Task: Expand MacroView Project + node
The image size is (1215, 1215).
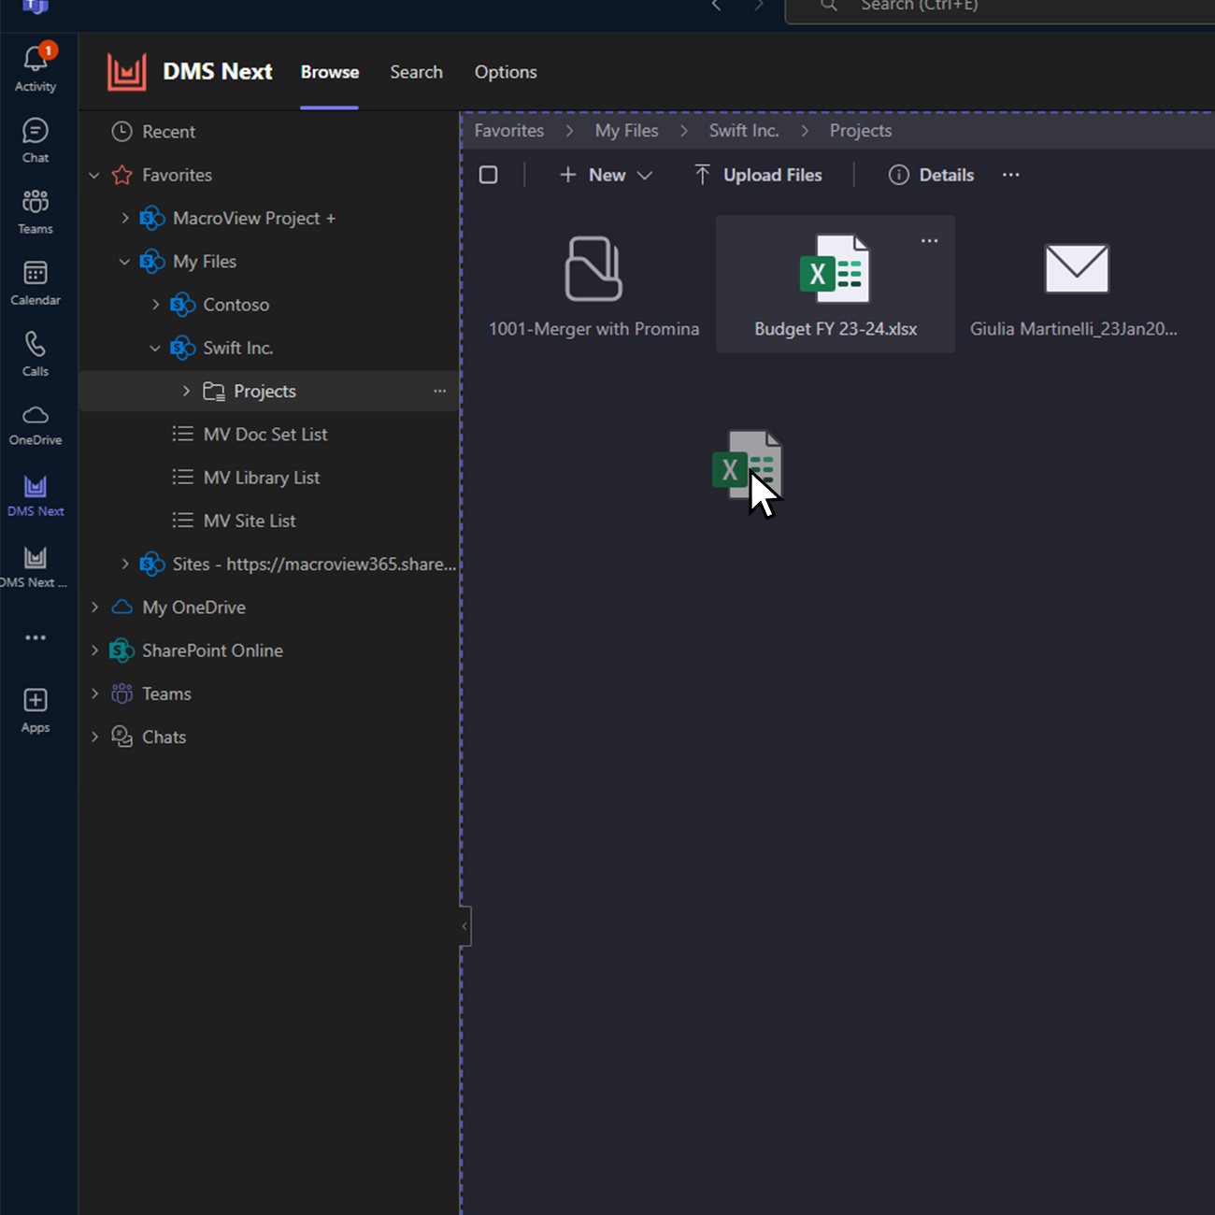Action: click(x=125, y=218)
